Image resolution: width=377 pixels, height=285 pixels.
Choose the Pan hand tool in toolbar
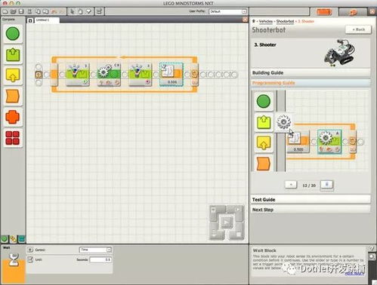coord(80,11)
